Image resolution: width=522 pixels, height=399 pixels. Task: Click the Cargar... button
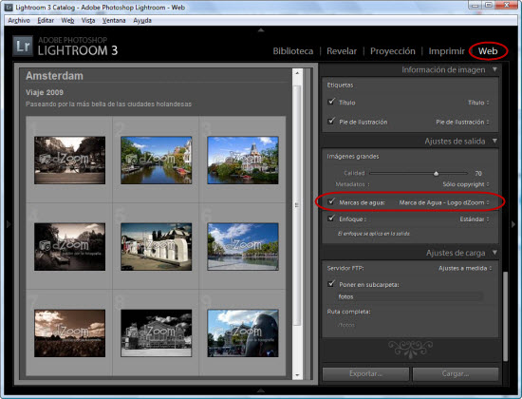tap(455, 374)
